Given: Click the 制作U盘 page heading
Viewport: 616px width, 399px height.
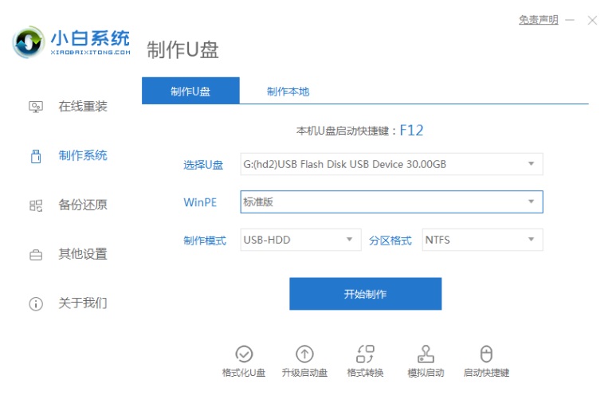Looking at the screenshot, I should (x=182, y=50).
